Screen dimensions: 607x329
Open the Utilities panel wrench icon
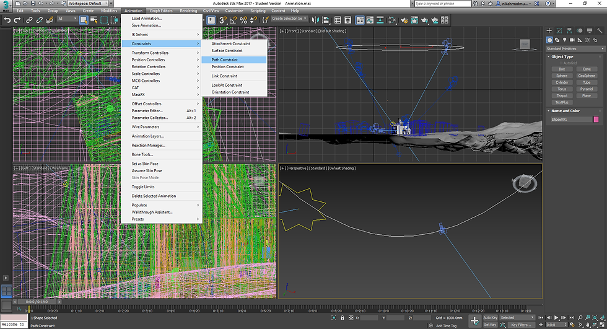[600, 30]
